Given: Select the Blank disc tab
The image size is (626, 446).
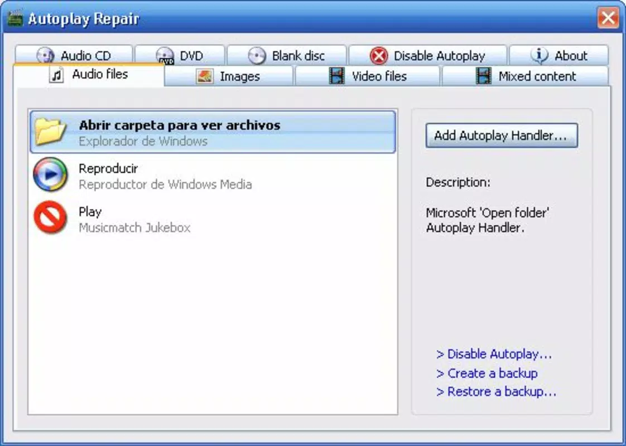Looking at the screenshot, I should click(287, 55).
